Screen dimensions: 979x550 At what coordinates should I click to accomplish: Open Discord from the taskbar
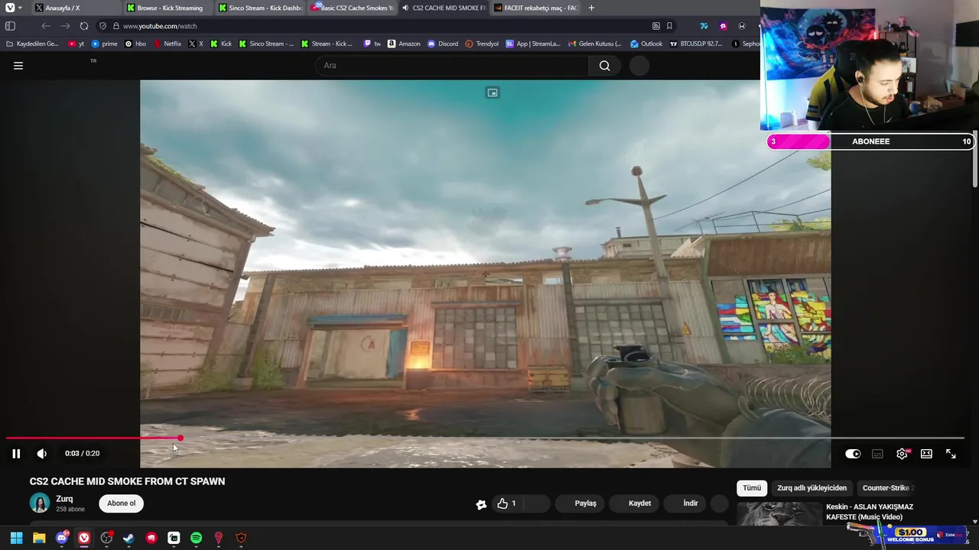62,538
